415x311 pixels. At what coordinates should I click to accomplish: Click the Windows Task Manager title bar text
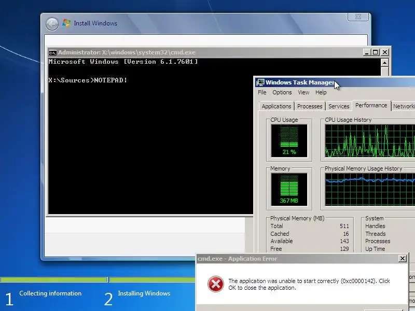(x=300, y=82)
